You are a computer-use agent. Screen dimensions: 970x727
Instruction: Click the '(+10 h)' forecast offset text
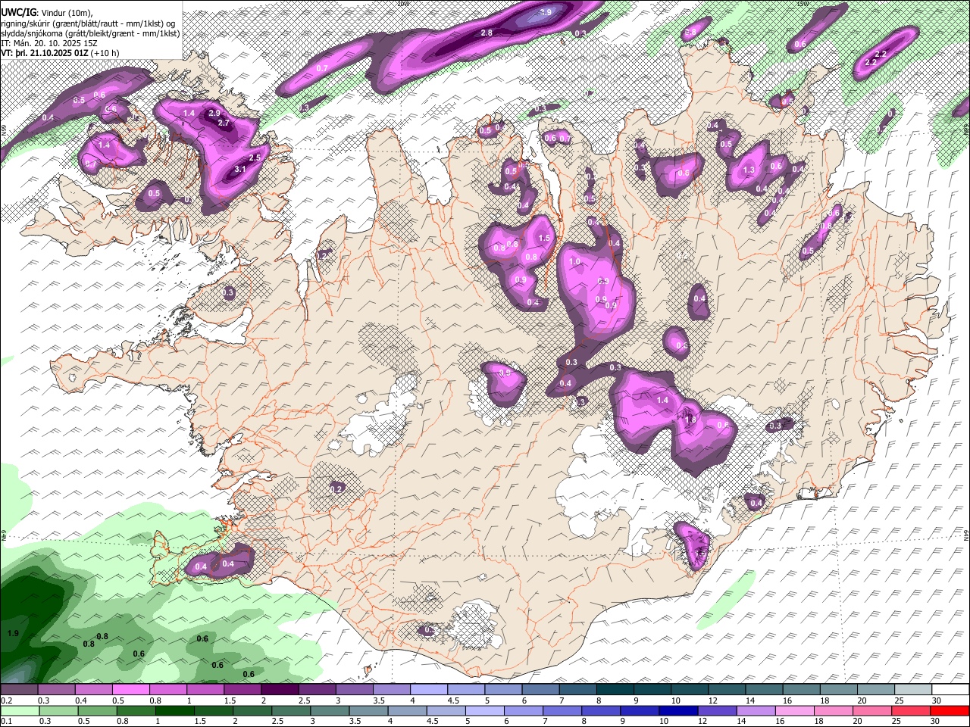[106, 53]
